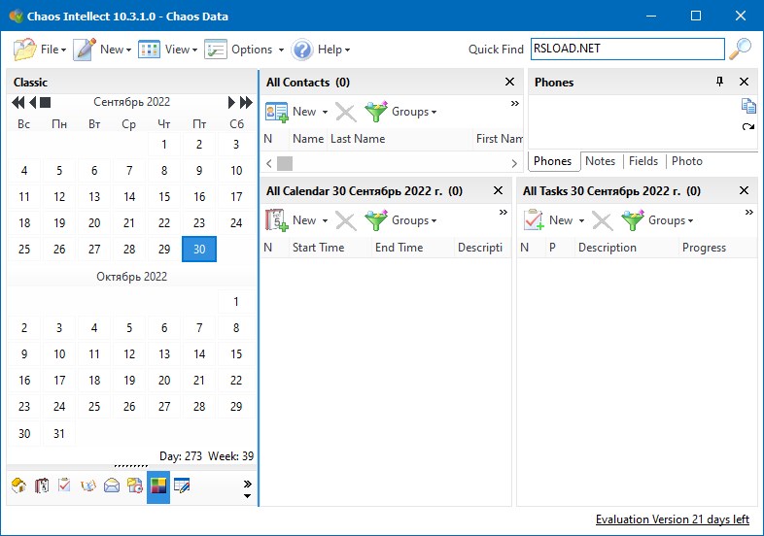Click the Quick Find text field
This screenshot has width=764, height=536.
pyautogui.click(x=627, y=49)
